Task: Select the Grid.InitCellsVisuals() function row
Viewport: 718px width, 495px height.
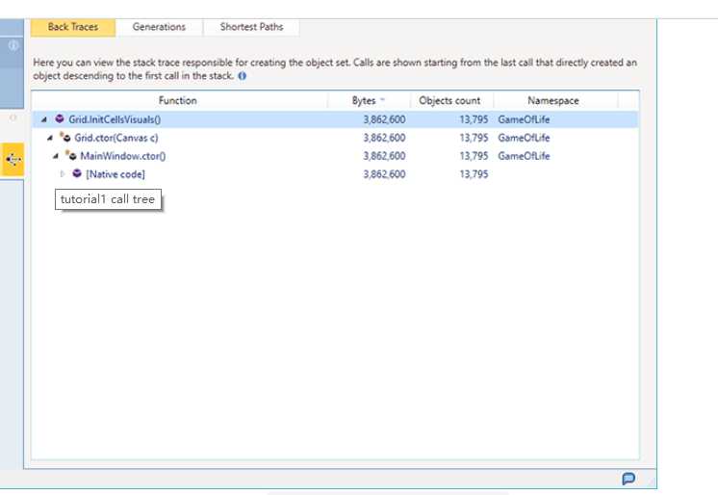Action: (335, 119)
